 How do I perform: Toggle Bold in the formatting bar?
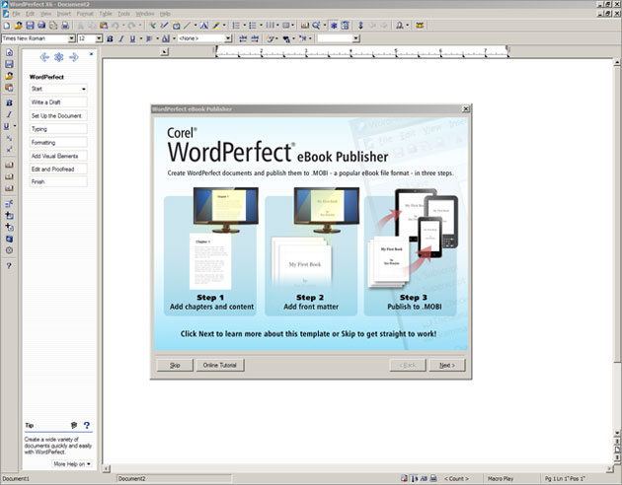click(x=110, y=38)
